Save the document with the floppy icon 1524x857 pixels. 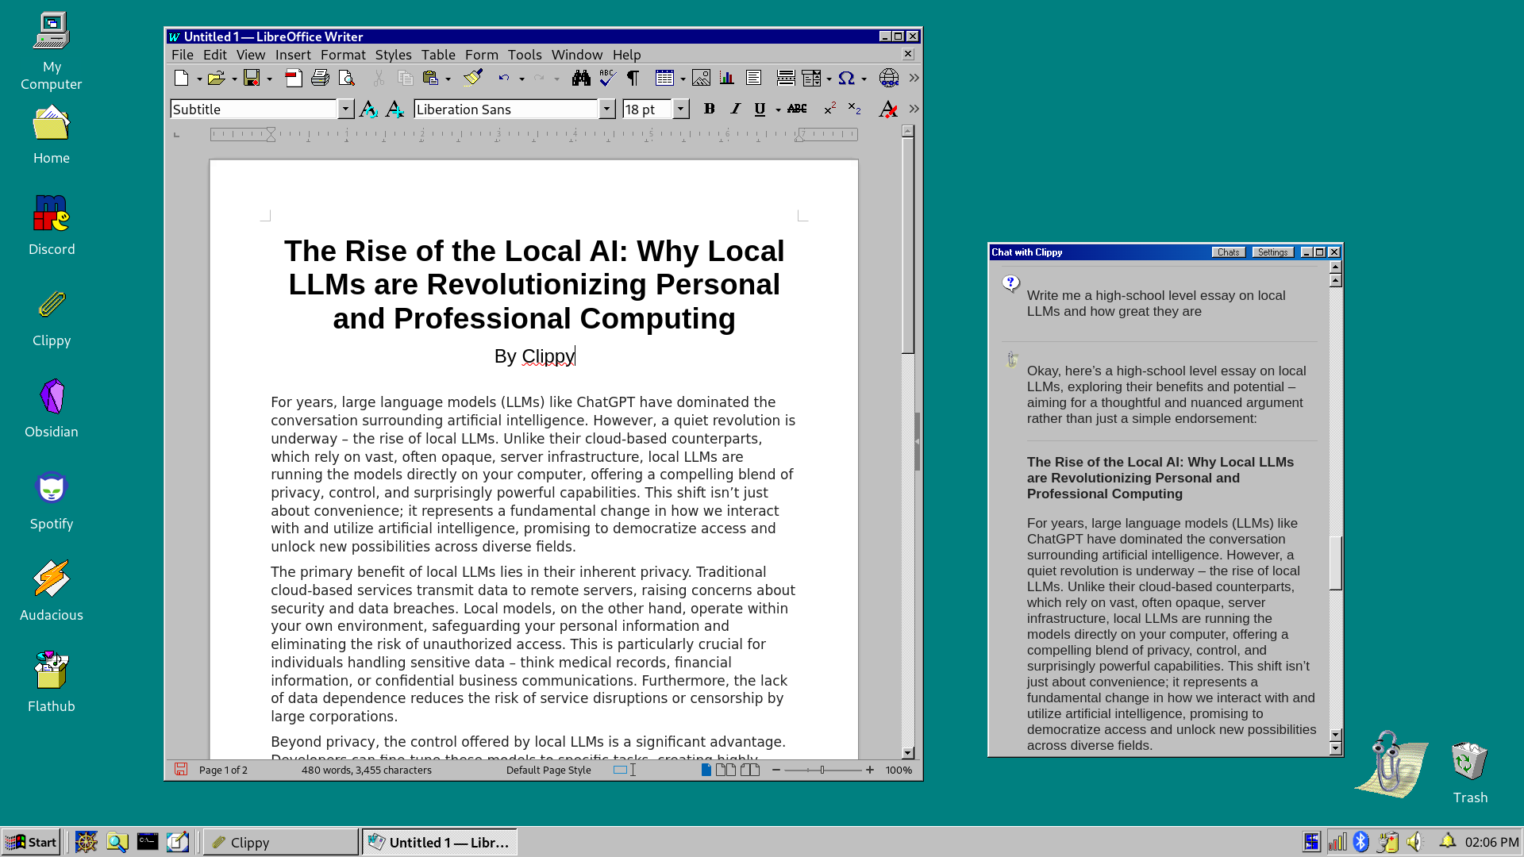click(252, 78)
